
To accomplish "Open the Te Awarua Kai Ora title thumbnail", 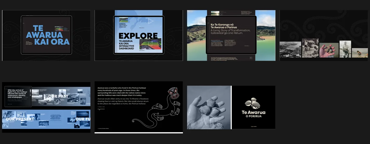I will tap(46, 35).
